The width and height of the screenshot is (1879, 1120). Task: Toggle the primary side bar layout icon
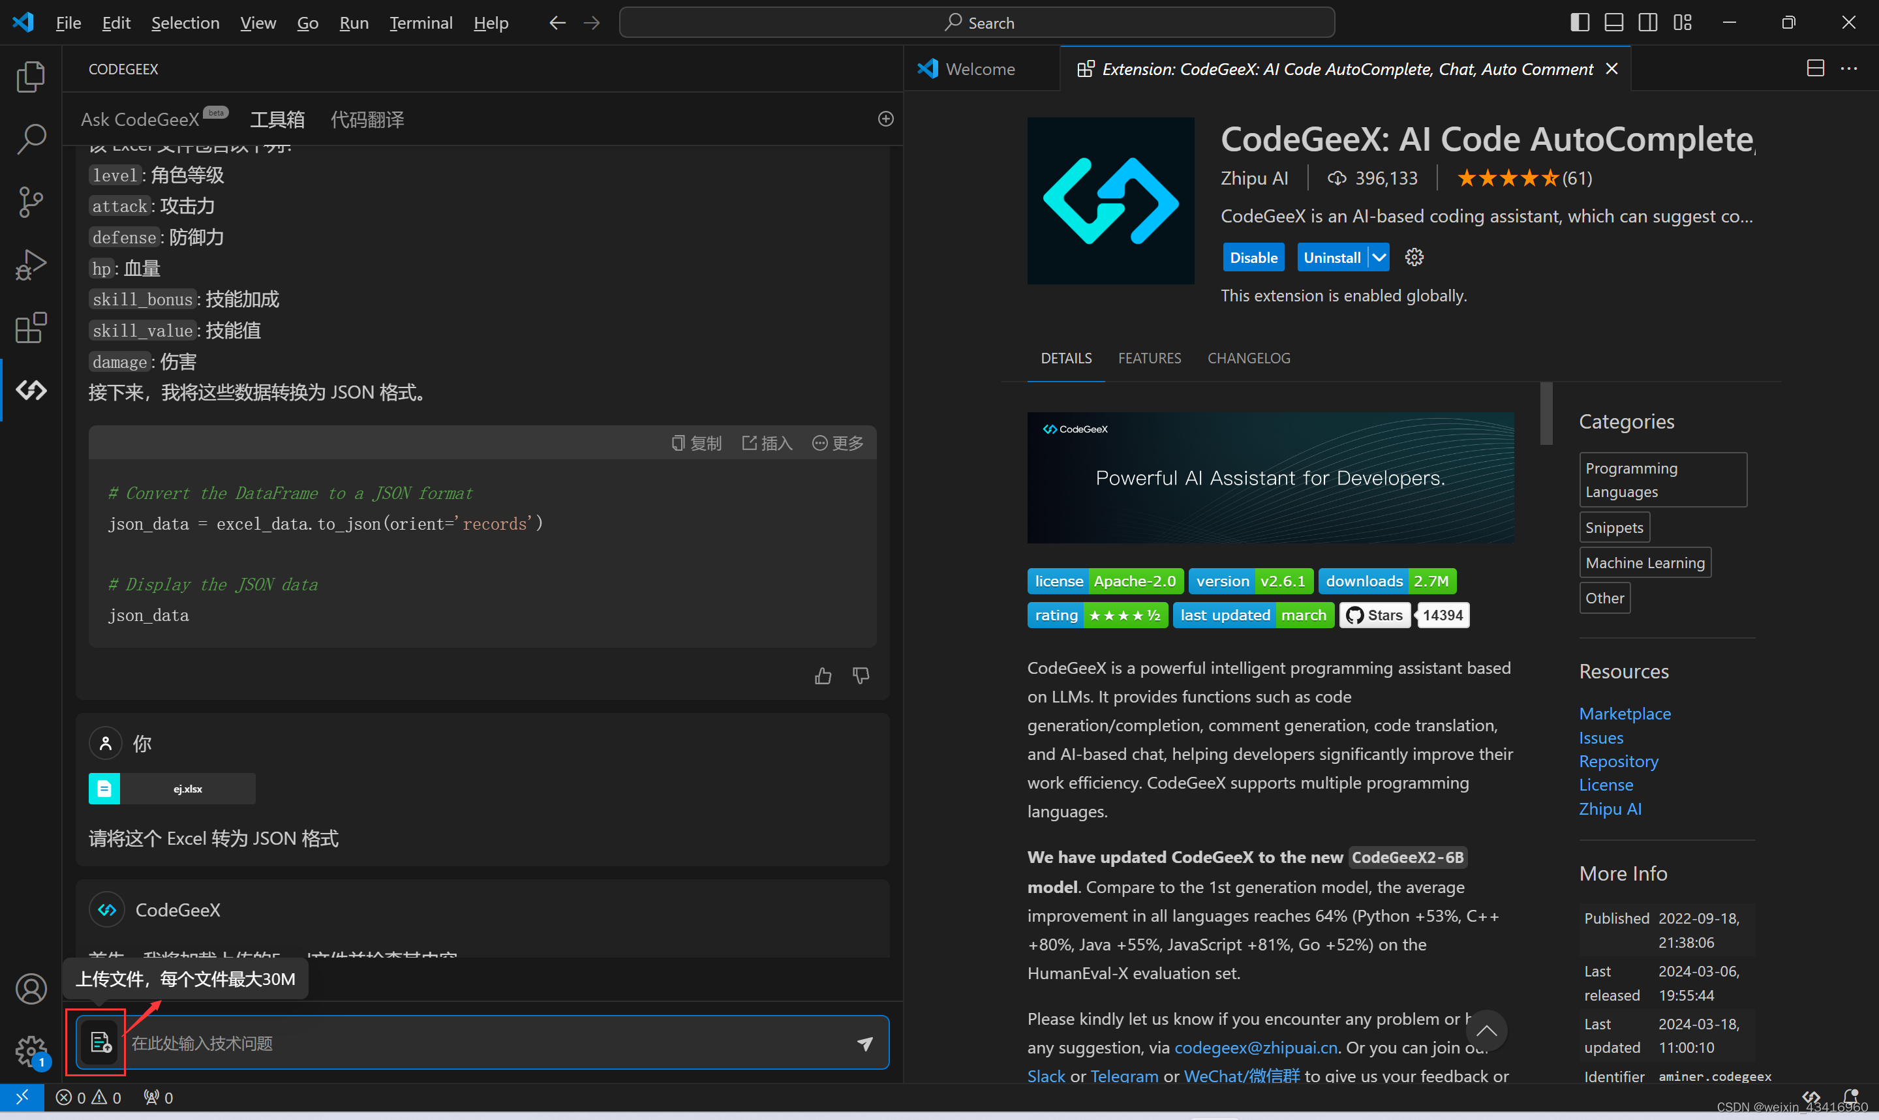1580,23
